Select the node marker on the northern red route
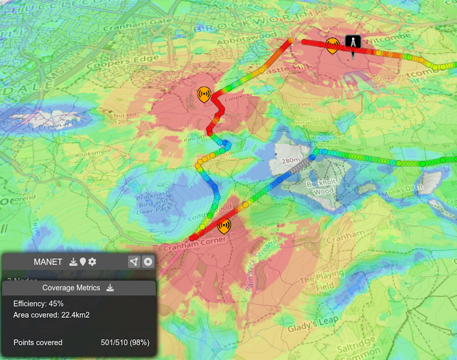The width and height of the screenshot is (457, 360). click(x=333, y=45)
